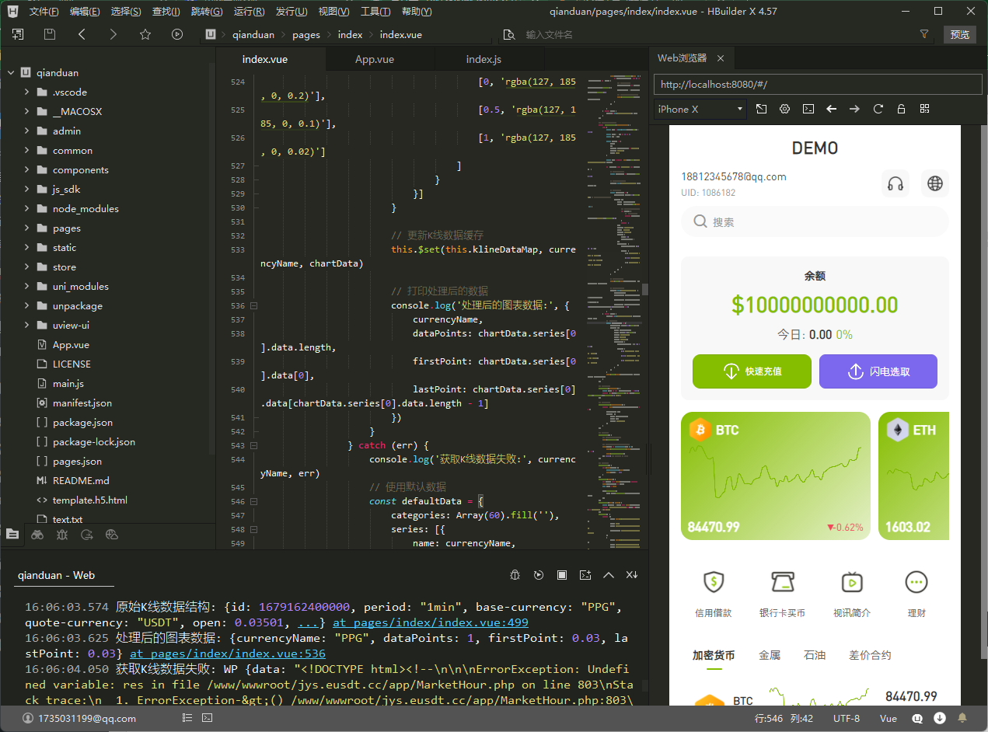Screen dimensions: 988x732
Task: Click the UTF-8 encoding in status bar
Action: point(847,719)
